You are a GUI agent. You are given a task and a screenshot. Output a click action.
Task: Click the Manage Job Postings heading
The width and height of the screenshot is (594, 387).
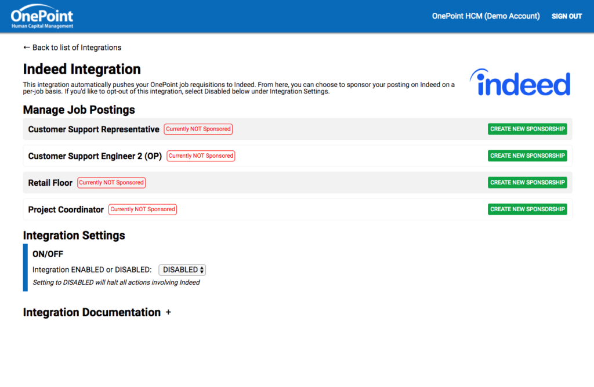pos(78,110)
